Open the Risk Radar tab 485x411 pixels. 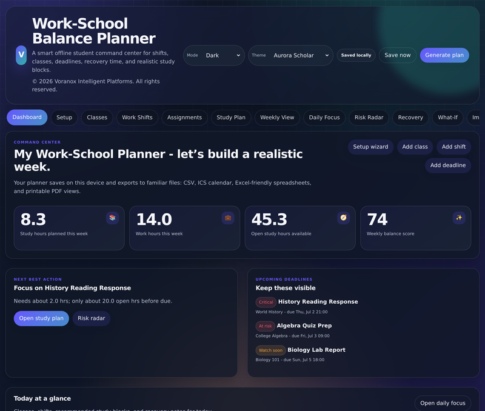369,118
